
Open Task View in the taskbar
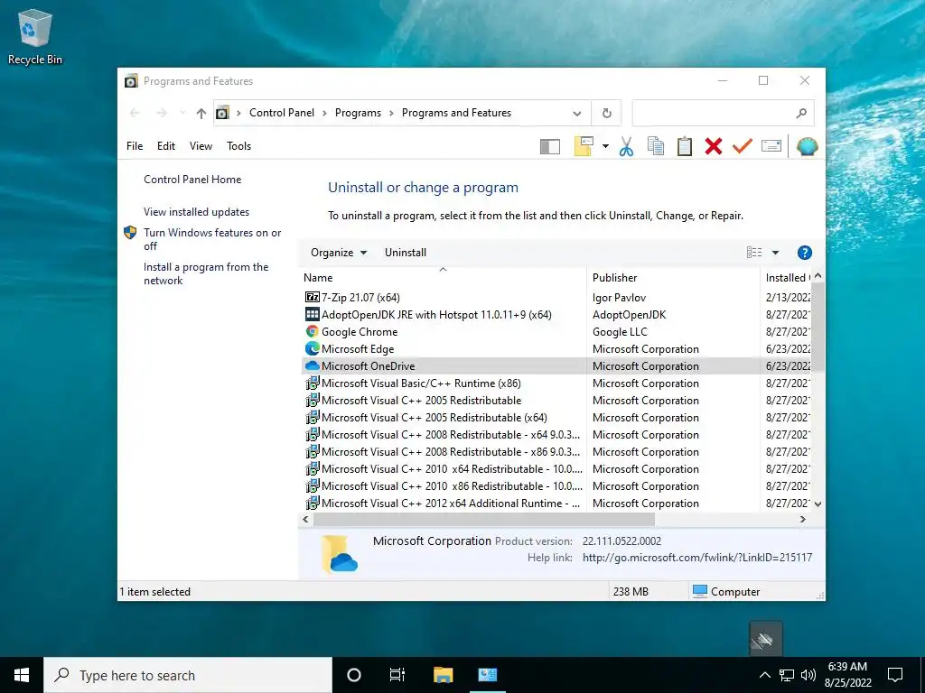397,675
